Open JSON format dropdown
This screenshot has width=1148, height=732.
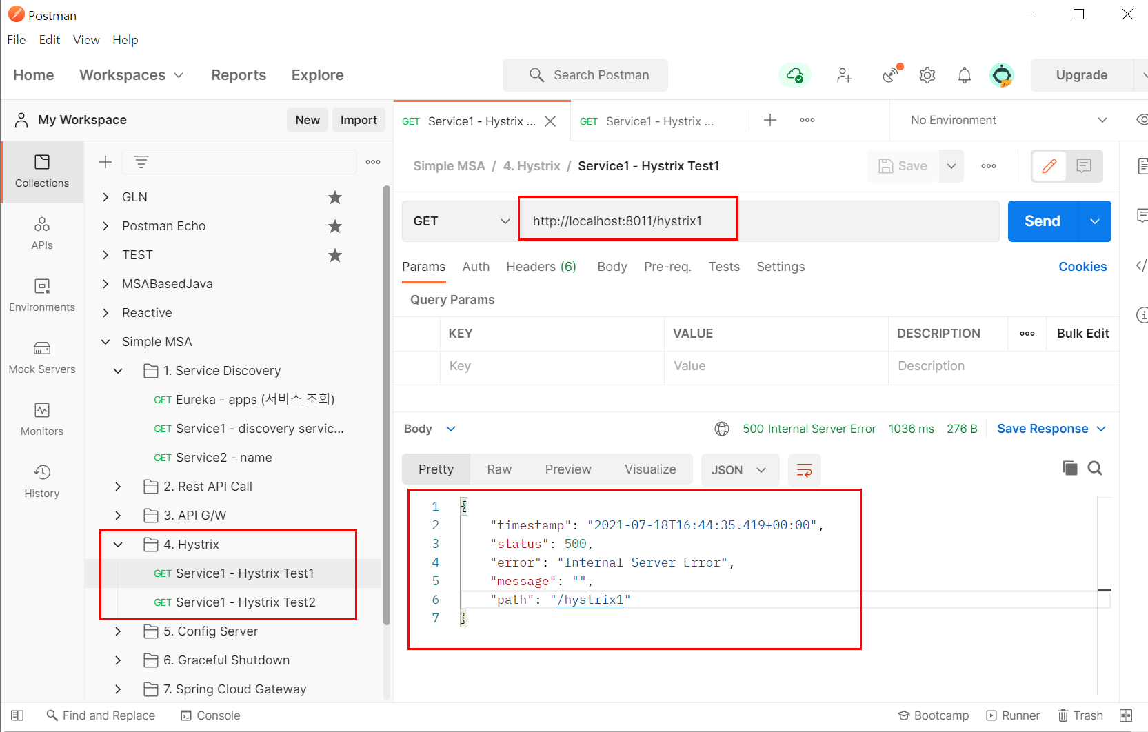(x=739, y=470)
